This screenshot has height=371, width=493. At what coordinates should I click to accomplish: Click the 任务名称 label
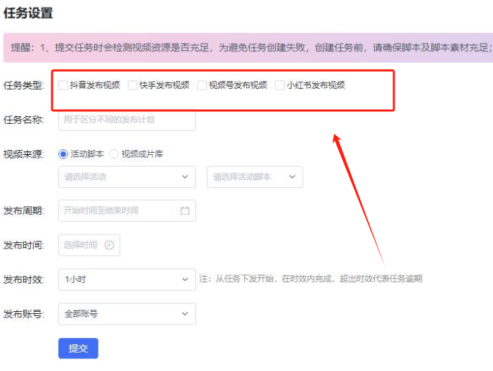pyautogui.click(x=24, y=120)
